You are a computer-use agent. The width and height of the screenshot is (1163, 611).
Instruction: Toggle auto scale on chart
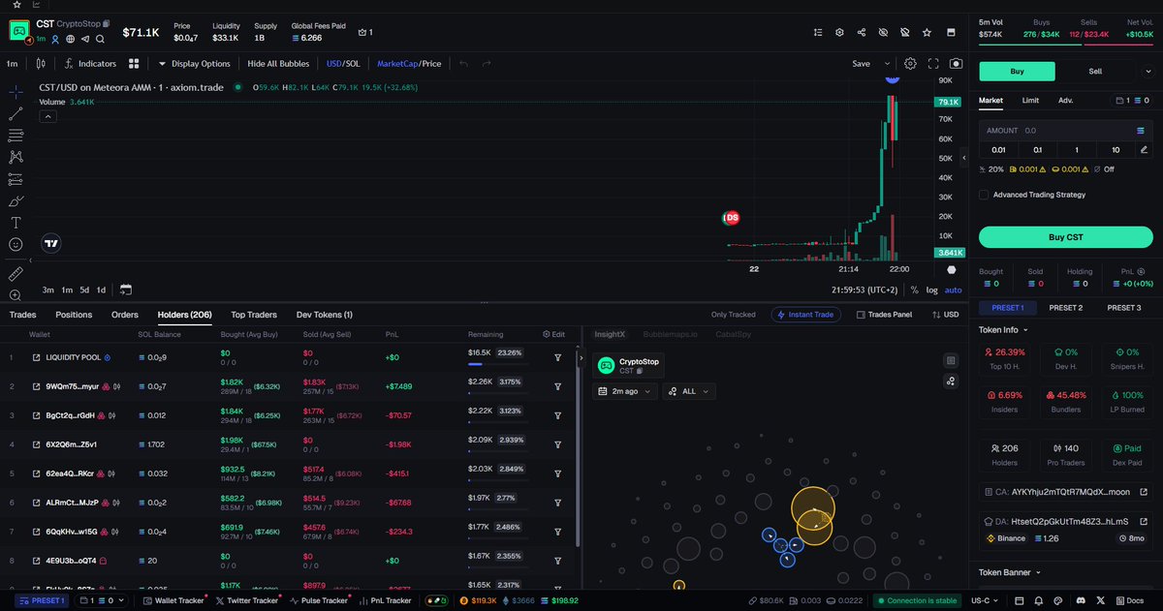pos(954,290)
